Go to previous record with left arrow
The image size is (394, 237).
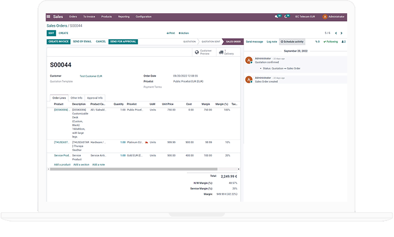[335, 33]
